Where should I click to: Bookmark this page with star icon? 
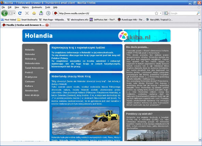pos(157,13)
